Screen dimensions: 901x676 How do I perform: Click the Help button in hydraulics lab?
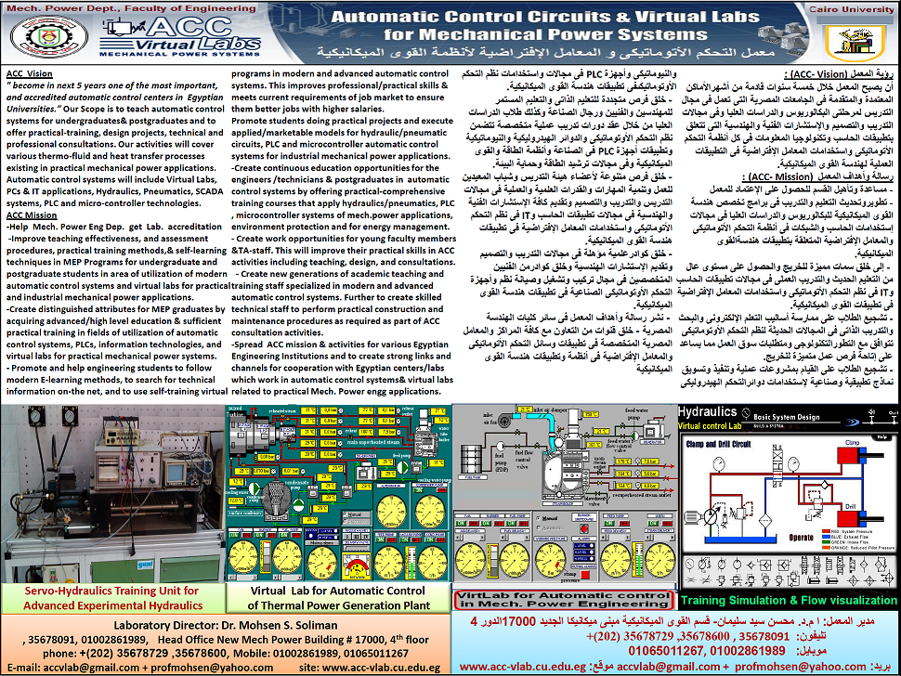point(882,437)
